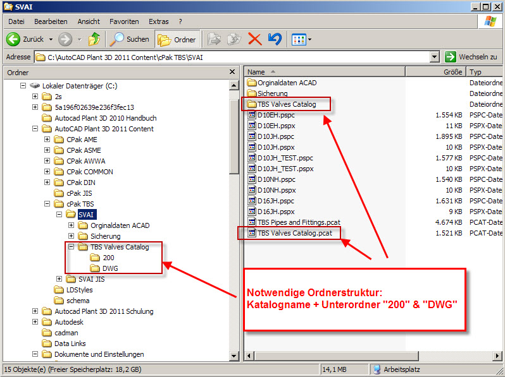Click the Copy To folder icon
The image size is (505, 377).
pos(234,39)
